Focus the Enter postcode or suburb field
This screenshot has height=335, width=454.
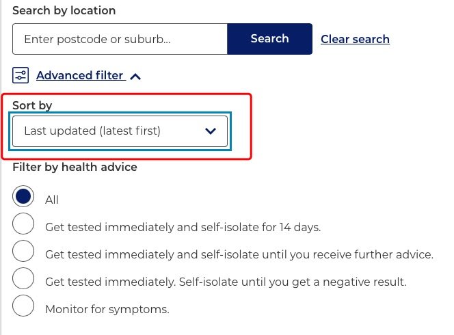[x=120, y=39]
